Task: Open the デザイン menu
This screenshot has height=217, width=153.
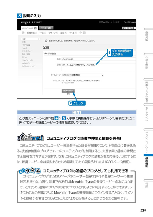Action: click(53, 33)
